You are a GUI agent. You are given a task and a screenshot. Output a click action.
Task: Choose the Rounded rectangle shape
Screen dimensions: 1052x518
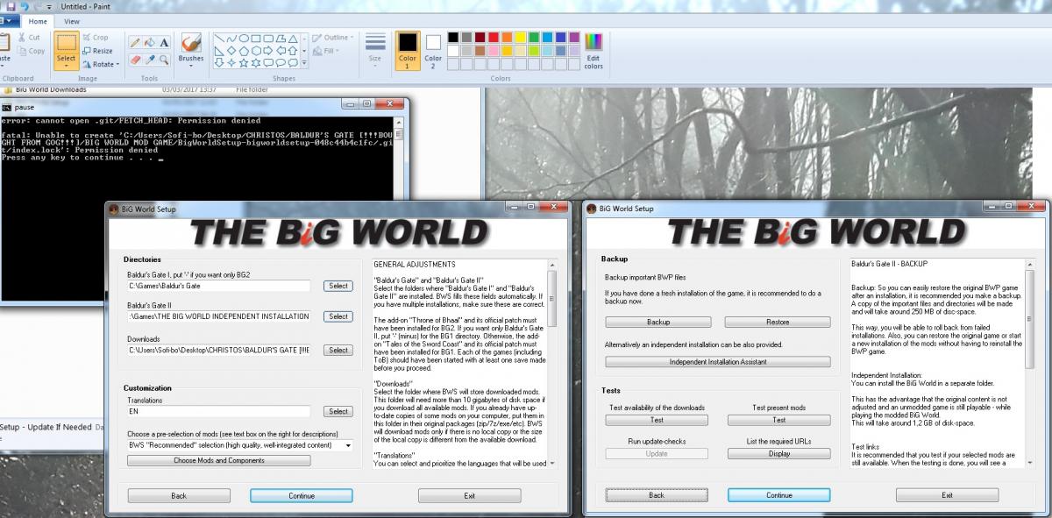268,39
